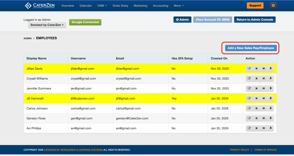294x156 pixels.
Task: View Jennifer Summers using the eye icon
Action: (x=264, y=88)
